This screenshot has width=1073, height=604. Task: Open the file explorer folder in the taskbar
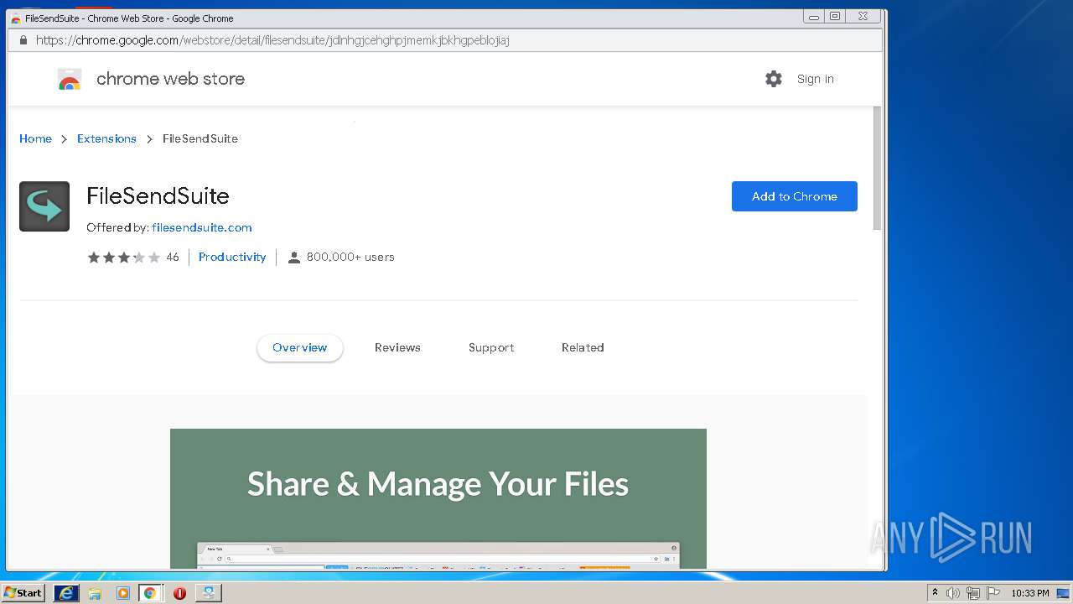point(95,593)
